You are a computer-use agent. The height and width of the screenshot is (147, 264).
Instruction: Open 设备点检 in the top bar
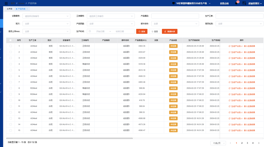click(224, 3)
